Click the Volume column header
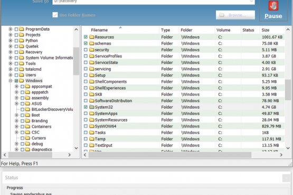Image resolution: width=293 pixels, height=195 pixels. [x=223, y=30]
